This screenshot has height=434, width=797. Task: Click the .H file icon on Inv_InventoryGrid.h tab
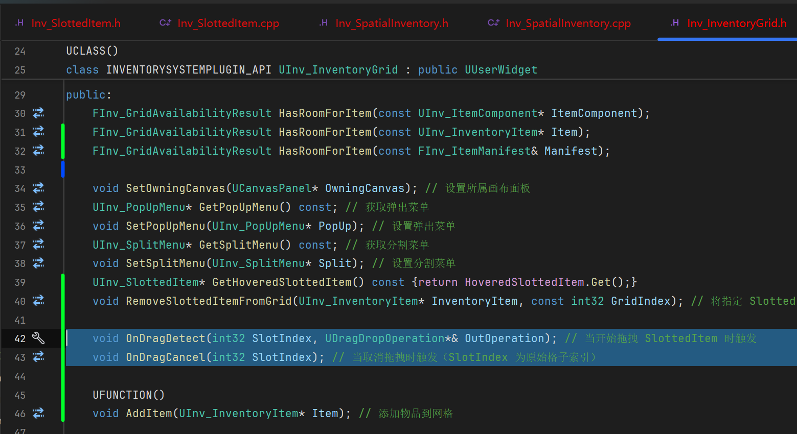(675, 23)
